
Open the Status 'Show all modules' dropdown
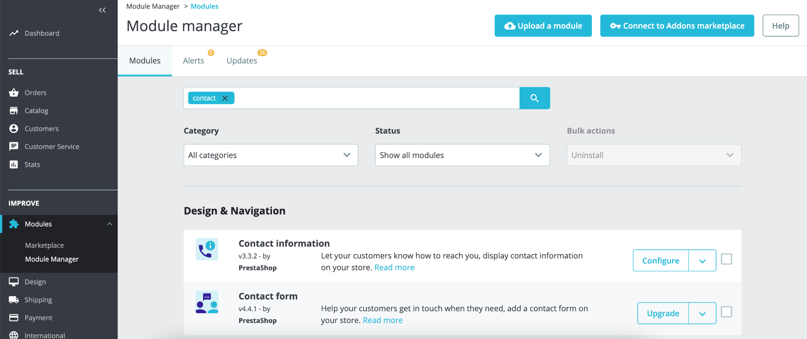pyautogui.click(x=462, y=155)
